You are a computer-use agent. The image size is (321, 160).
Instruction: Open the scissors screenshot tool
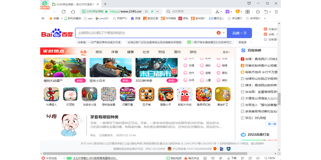(217, 12)
